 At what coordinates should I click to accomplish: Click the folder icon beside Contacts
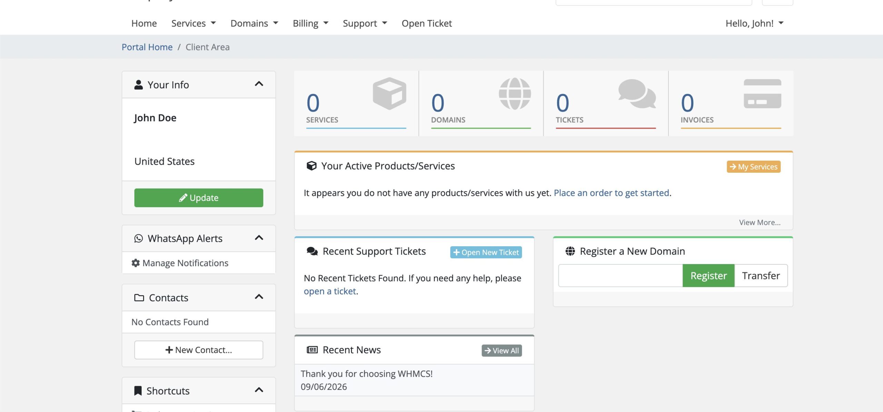pos(139,298)
